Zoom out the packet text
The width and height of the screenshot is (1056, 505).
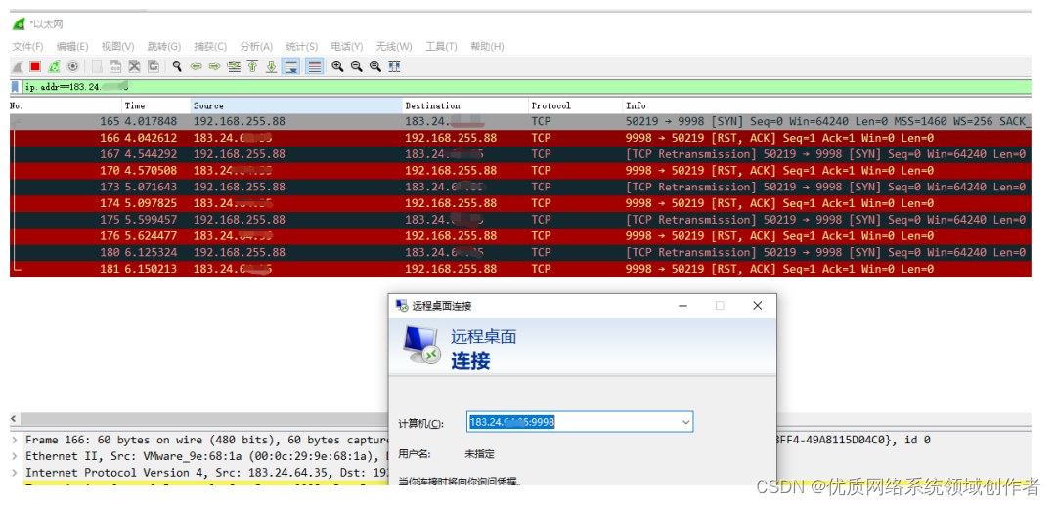tap(356, 66)
